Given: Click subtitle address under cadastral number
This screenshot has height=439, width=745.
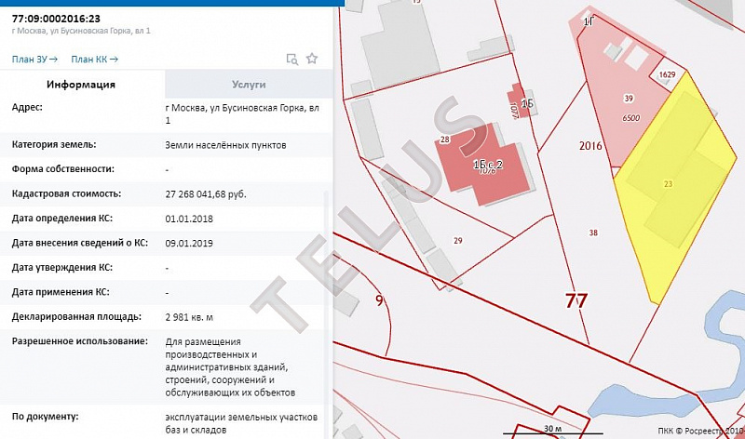Looking at the screenshot, I should tap(81, 31).
